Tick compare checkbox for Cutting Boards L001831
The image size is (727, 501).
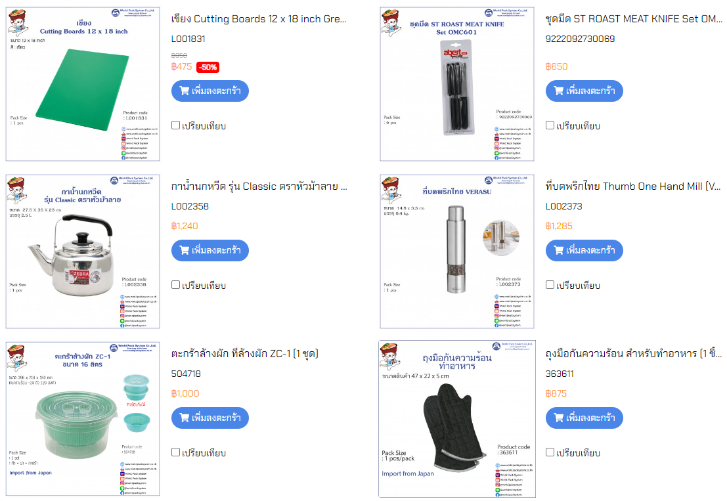tap(175, 125)
